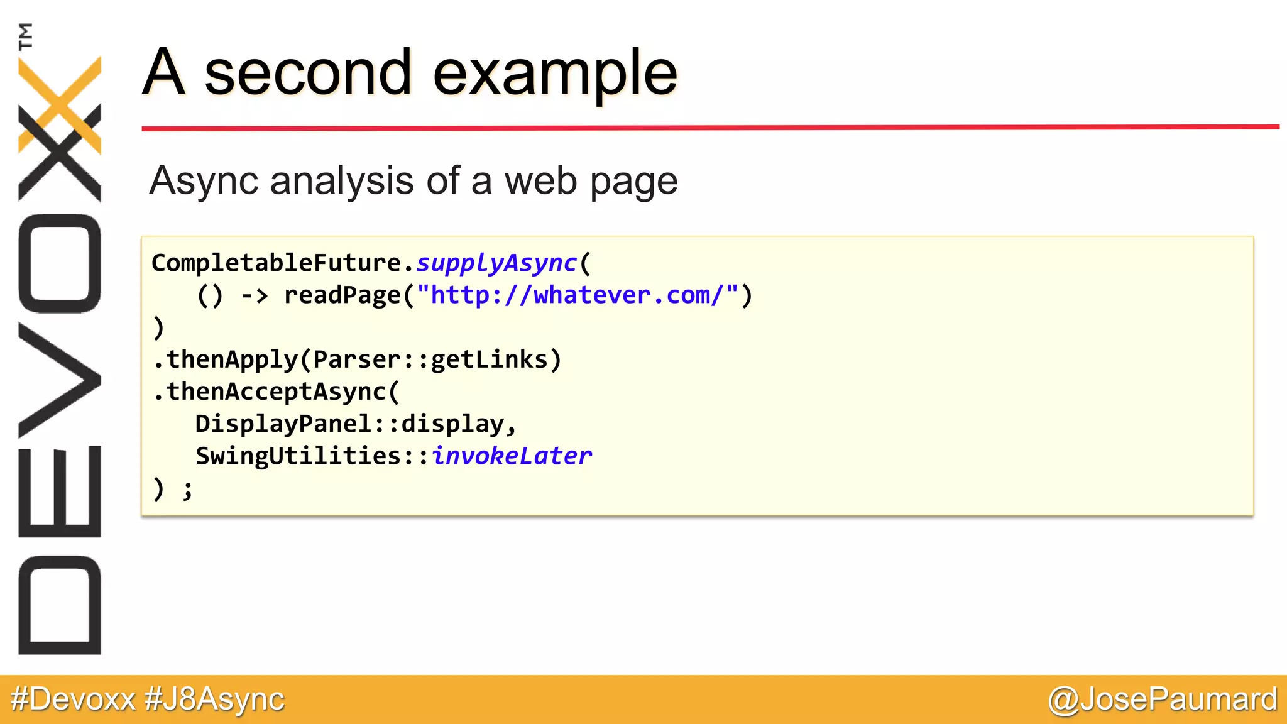Click the CompletableFuture class name
The width and height of the screenshot is (1287, 724).
[276, 263]
